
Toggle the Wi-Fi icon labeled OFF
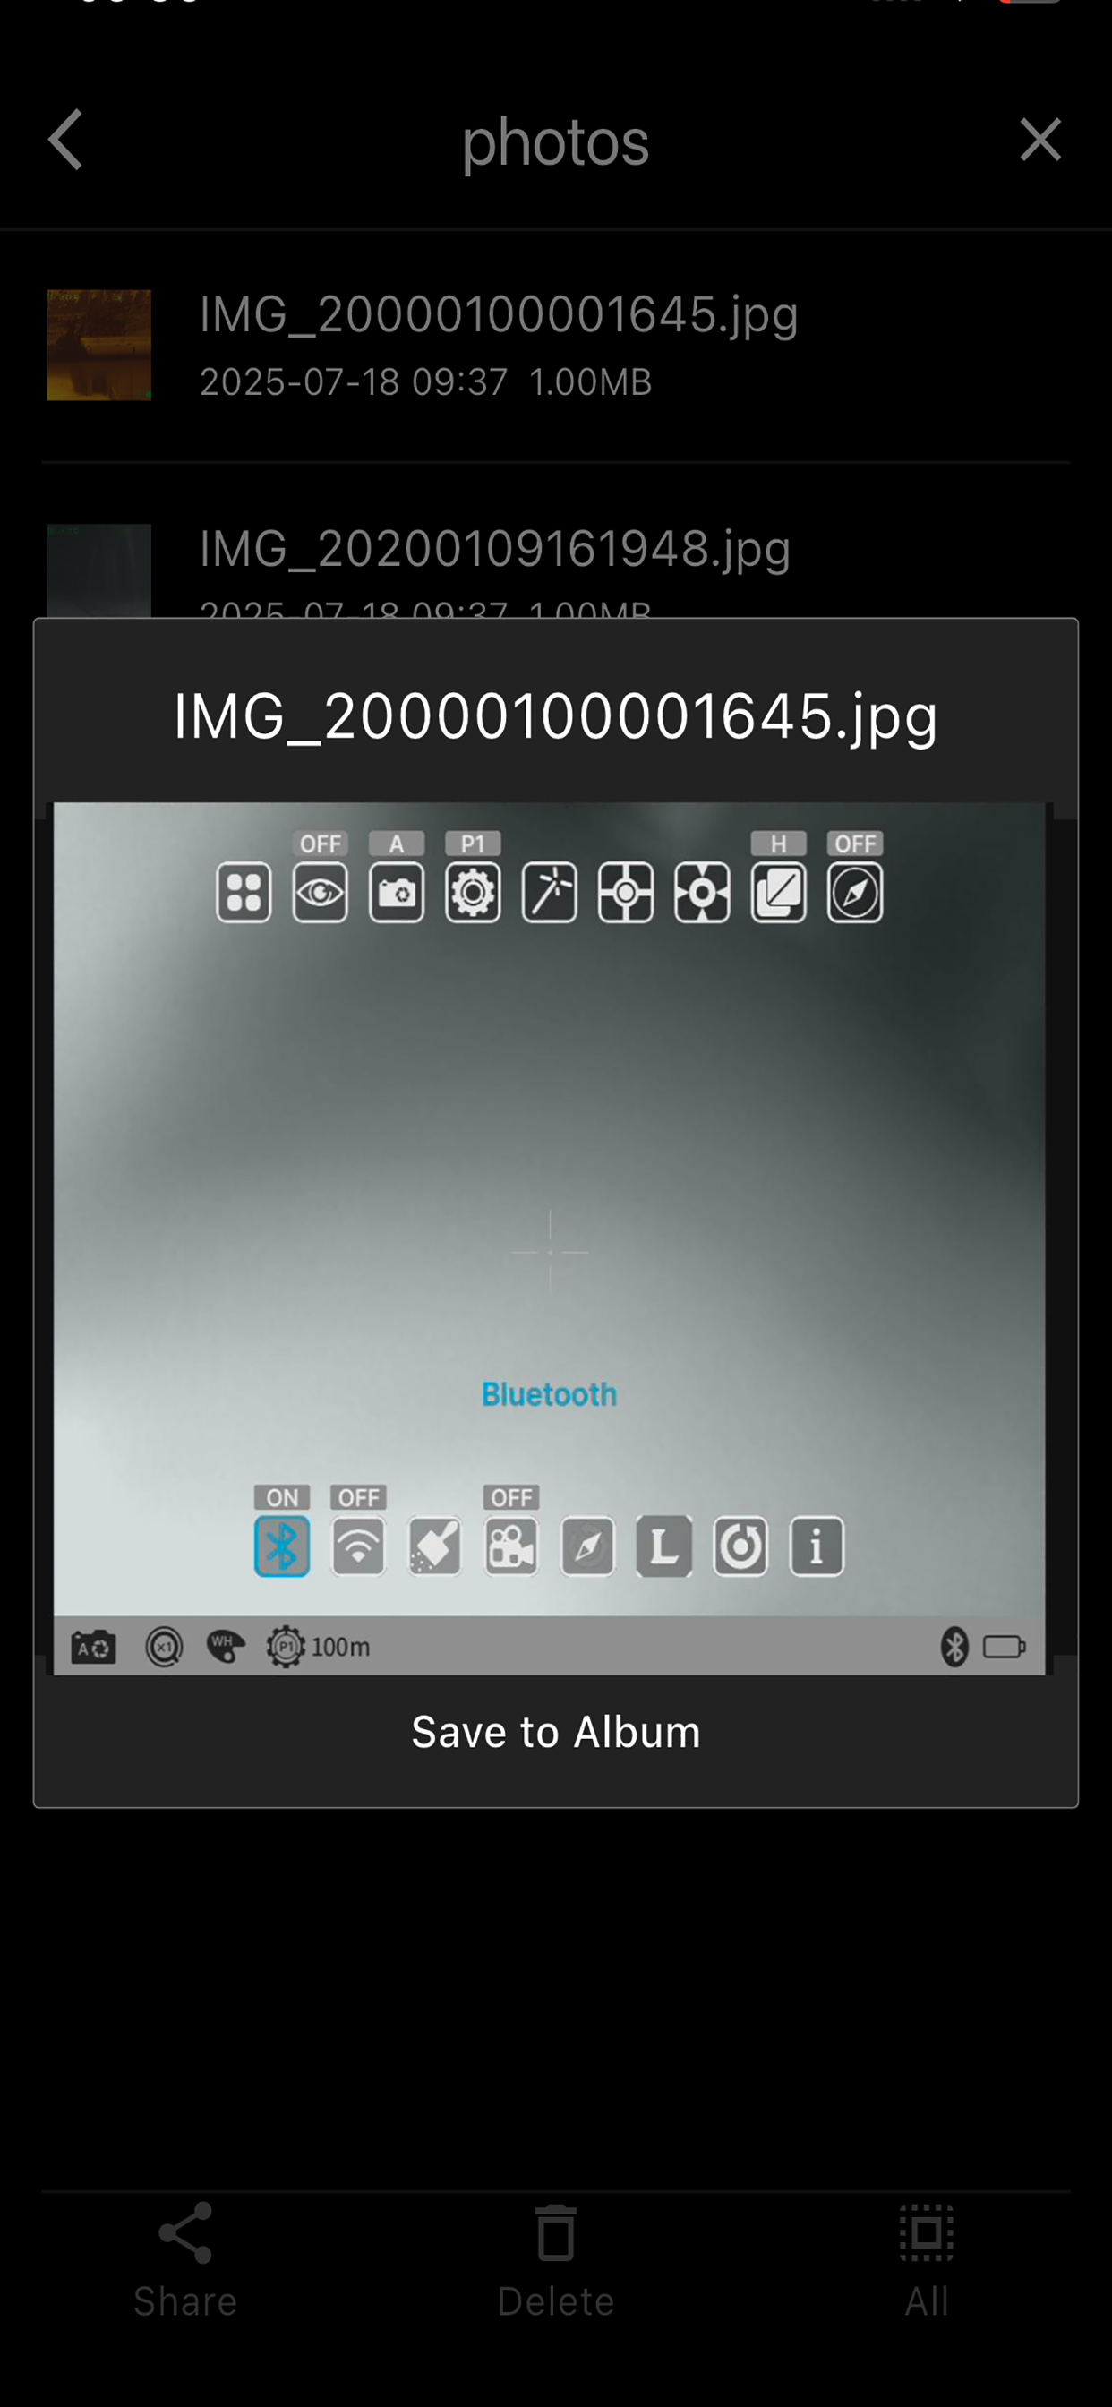coord(359,1547)
